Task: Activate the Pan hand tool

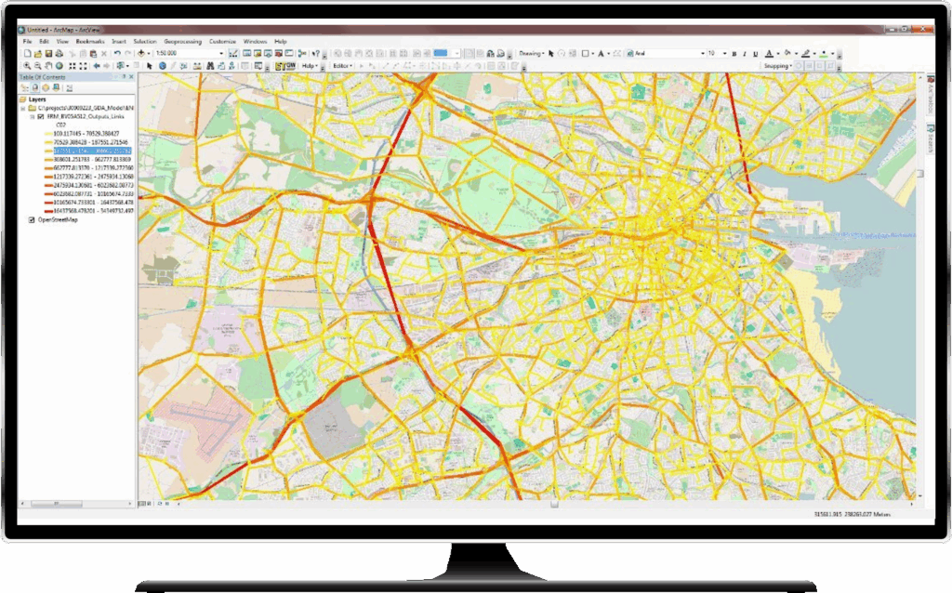Action: (x=47, y=66)
